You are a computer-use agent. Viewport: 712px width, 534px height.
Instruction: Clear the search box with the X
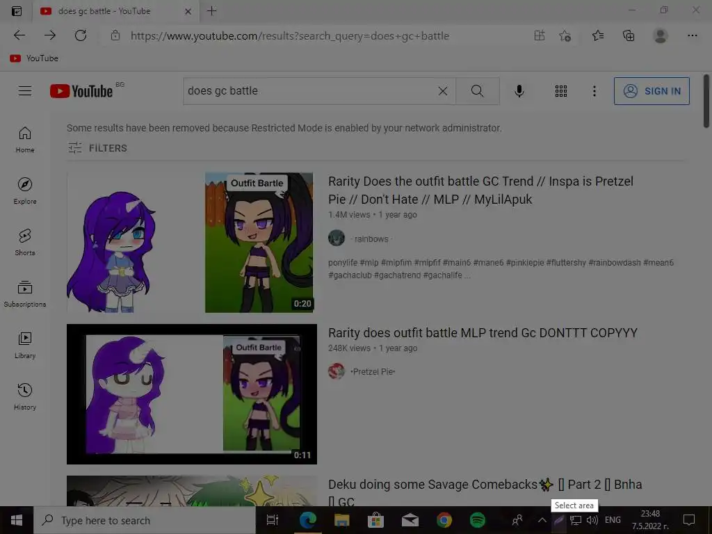pyautogui.click(x=443, y=91)
